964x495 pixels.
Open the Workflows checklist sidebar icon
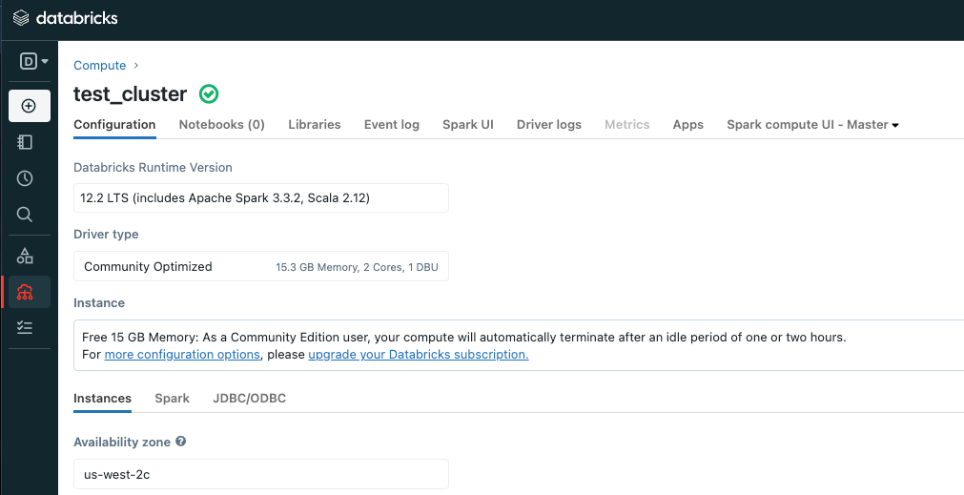[x=25, y=328]
